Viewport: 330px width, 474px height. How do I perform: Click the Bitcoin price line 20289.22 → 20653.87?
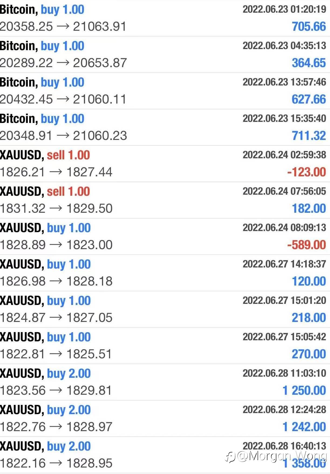point(63,63)
